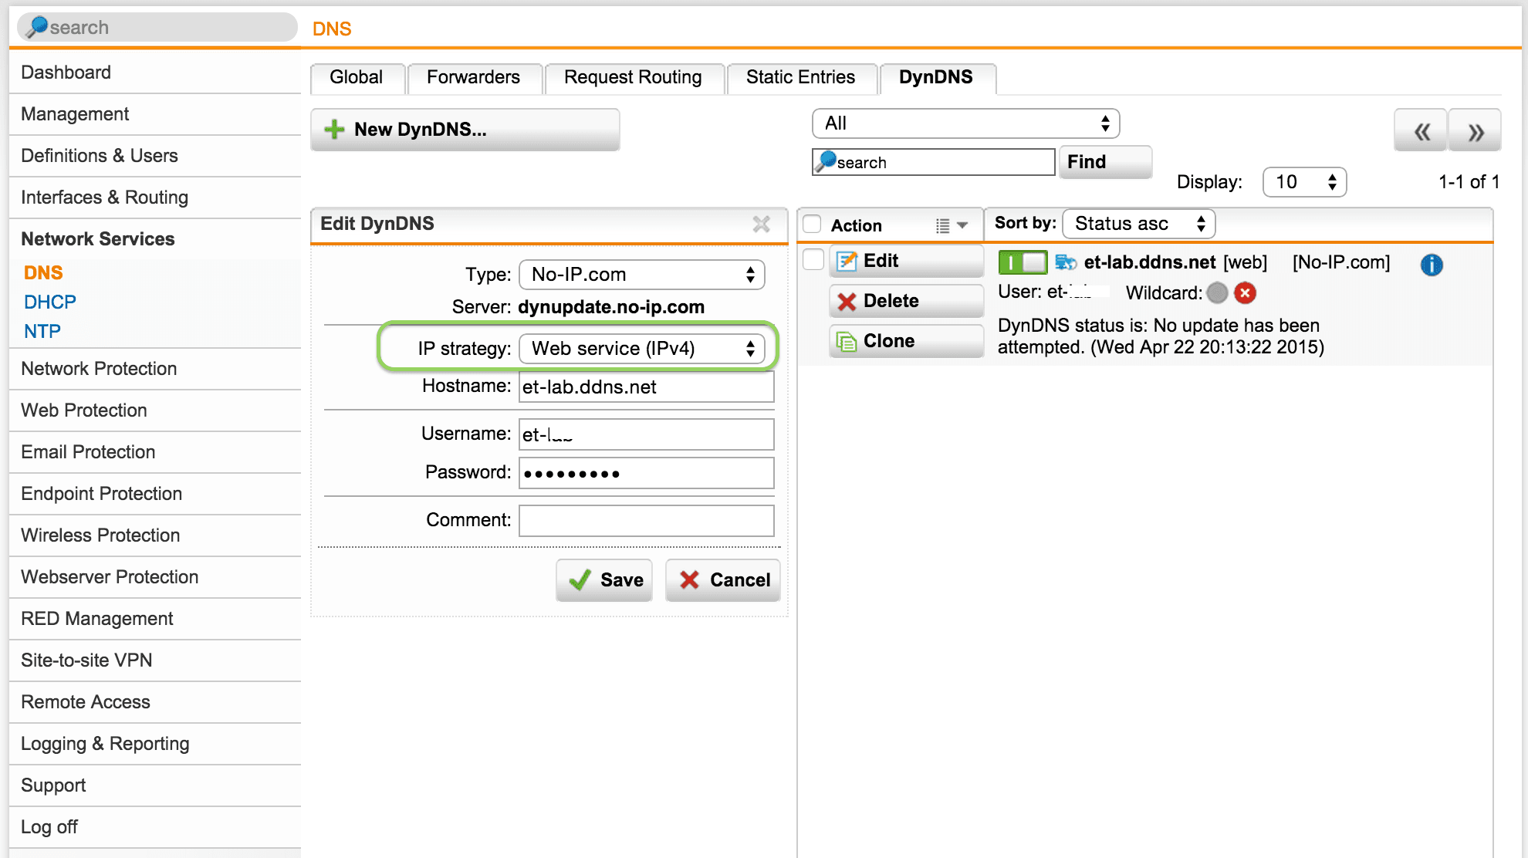The width and height of the screenshot is (1528, 858).
Task: Open the Remote Access menu
Action: click(x=155, y=702)
